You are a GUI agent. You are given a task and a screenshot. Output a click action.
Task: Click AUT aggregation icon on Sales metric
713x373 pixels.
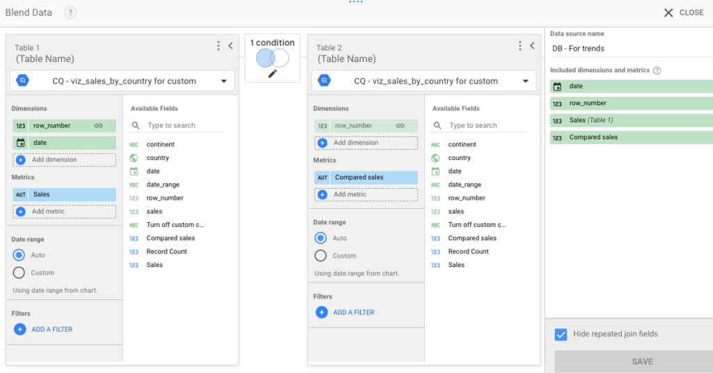(x=20, y=194)
